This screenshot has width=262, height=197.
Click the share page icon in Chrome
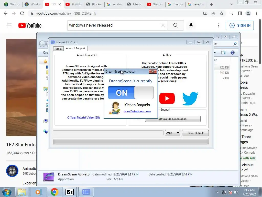tap(213, 13)
